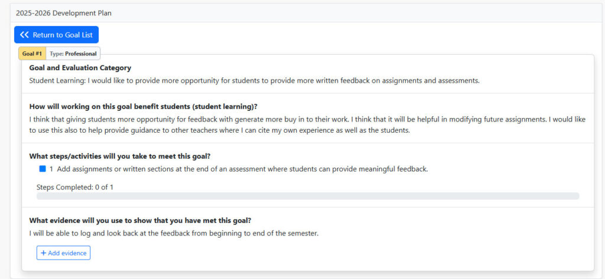Click the 'Goal and Evaluation Category' heading

click(x=80, y=68)
